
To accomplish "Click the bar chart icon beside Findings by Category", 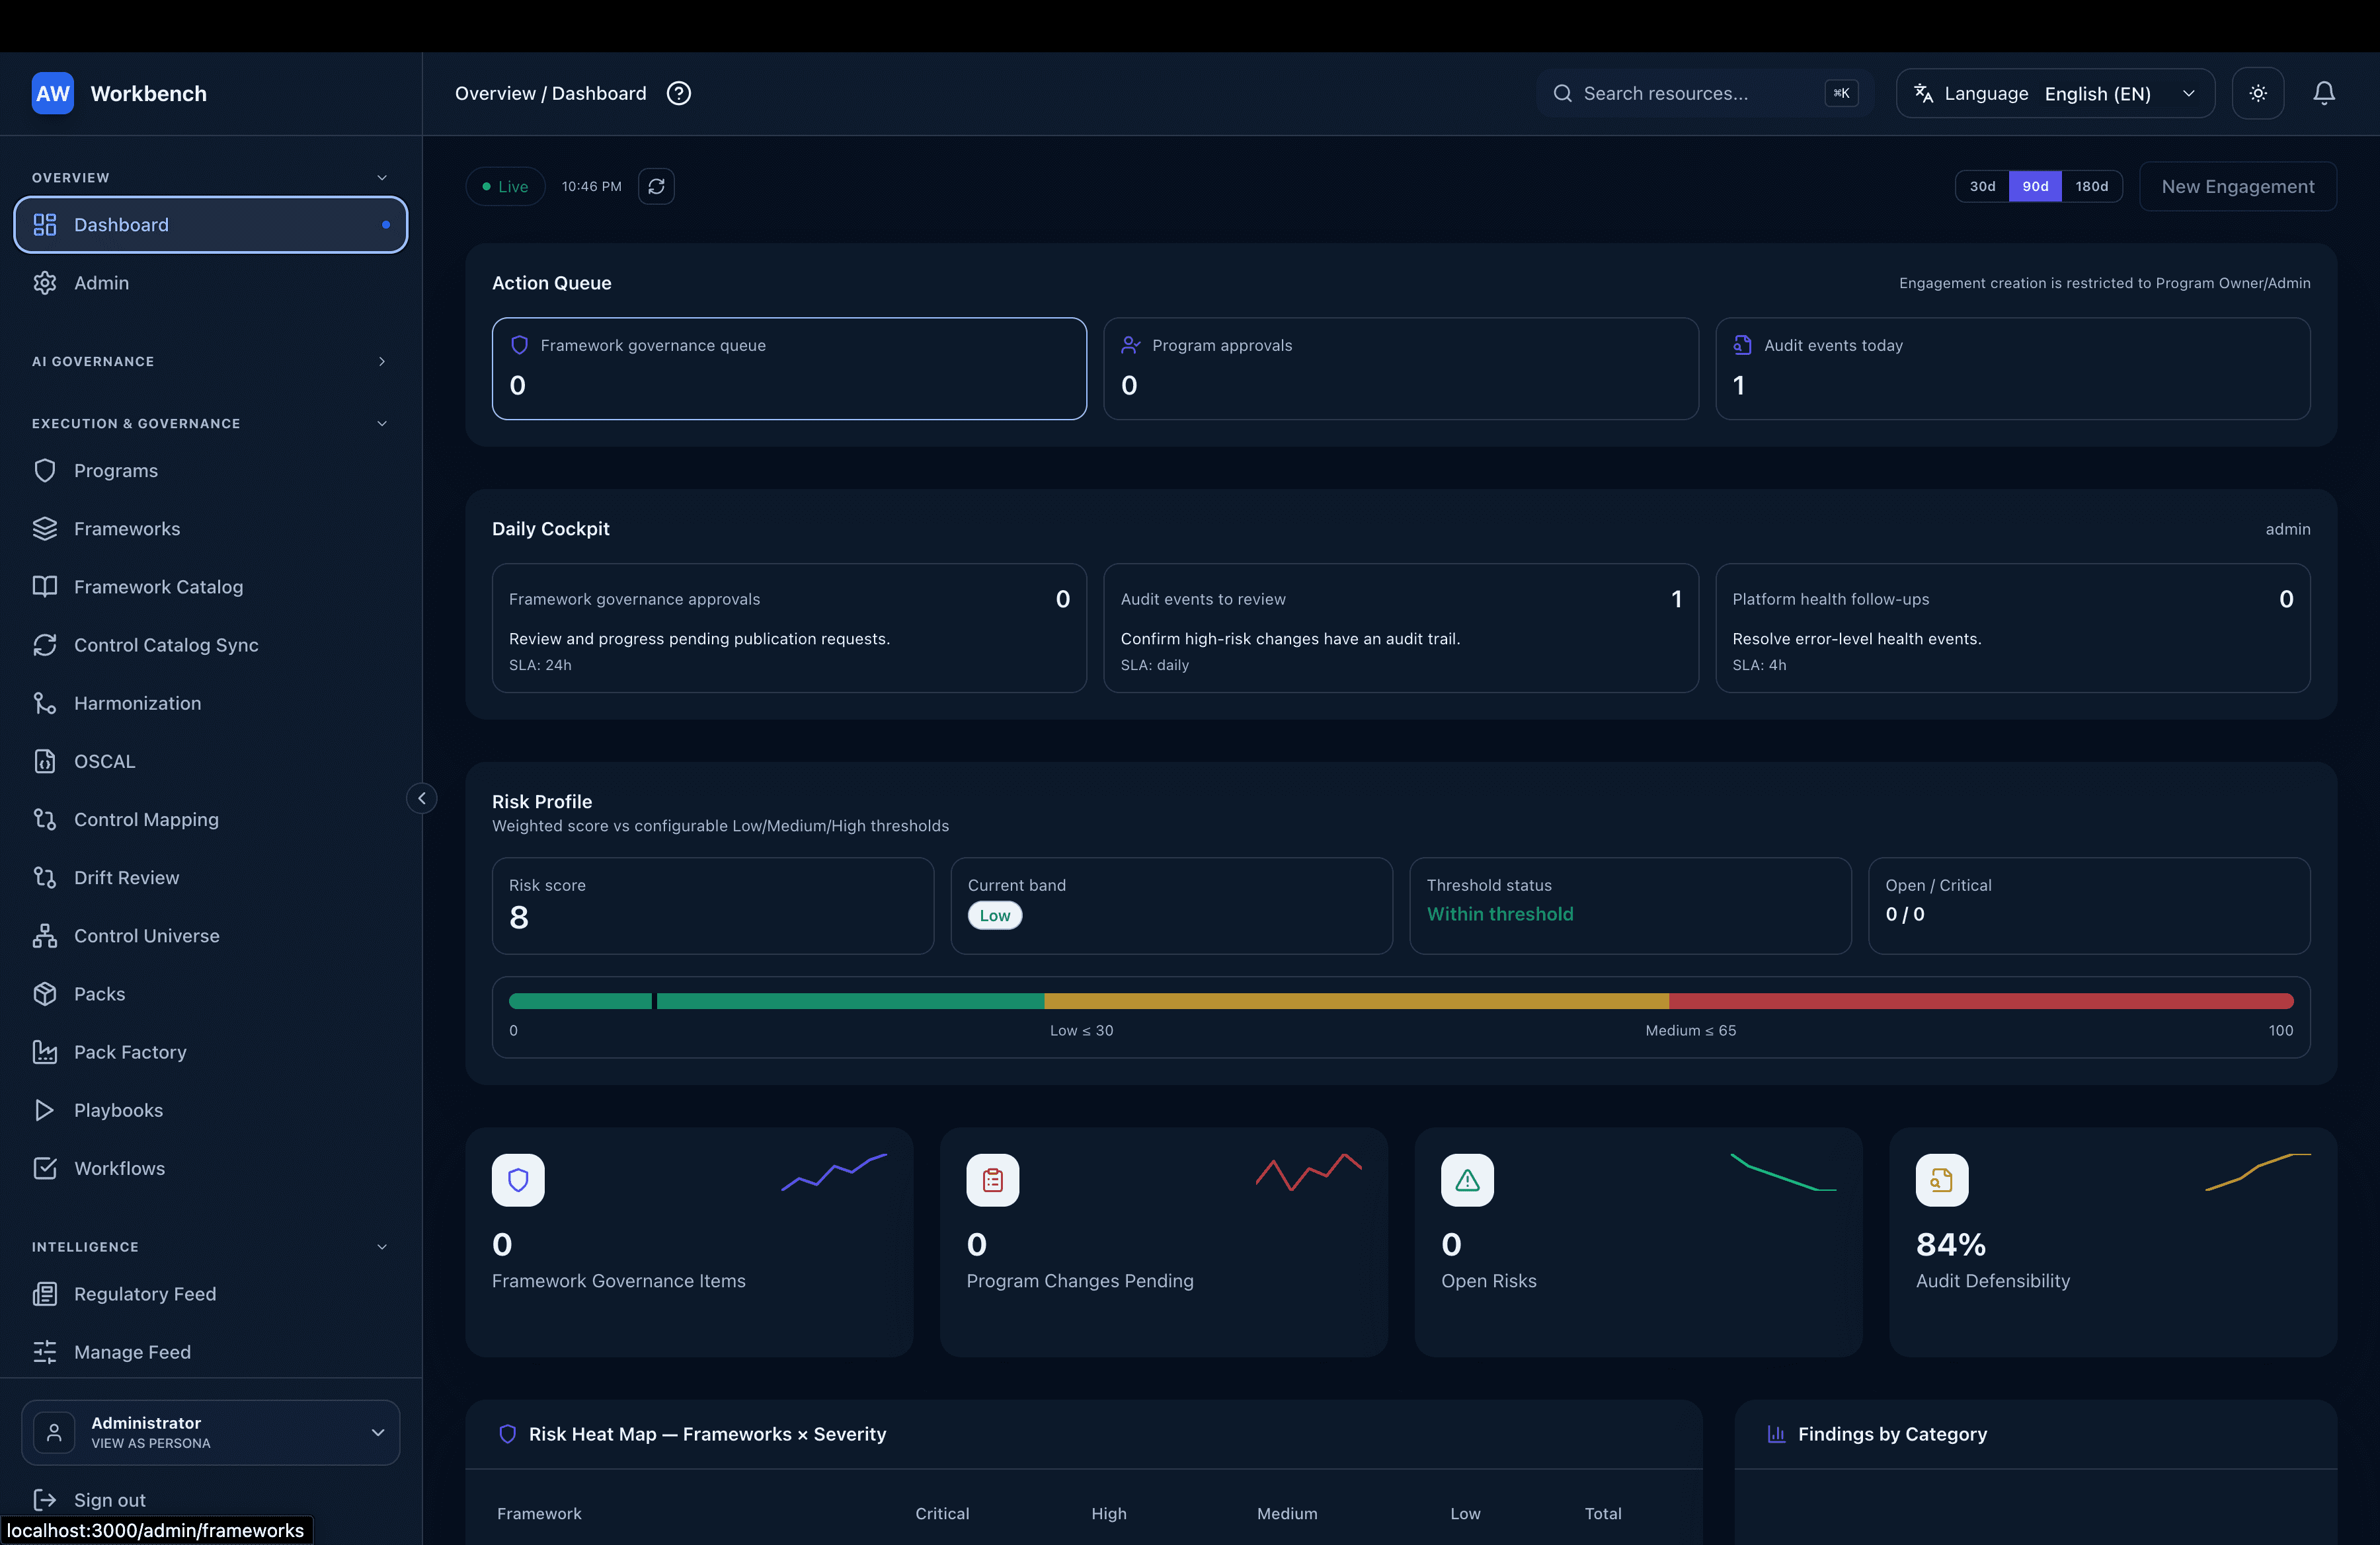I will (1777, 1434).
